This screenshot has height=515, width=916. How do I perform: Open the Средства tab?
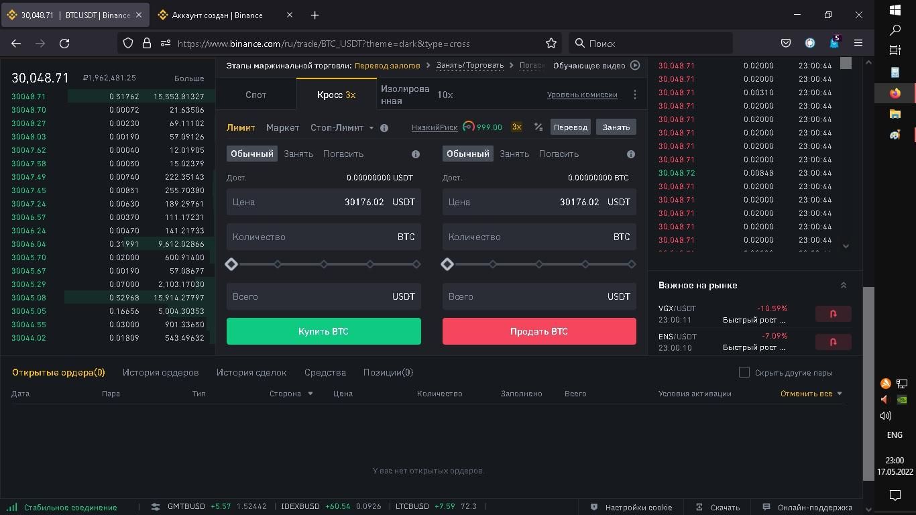click(325, 372)
